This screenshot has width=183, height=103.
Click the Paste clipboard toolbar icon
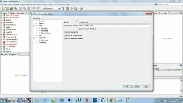(x=29, y=8)
